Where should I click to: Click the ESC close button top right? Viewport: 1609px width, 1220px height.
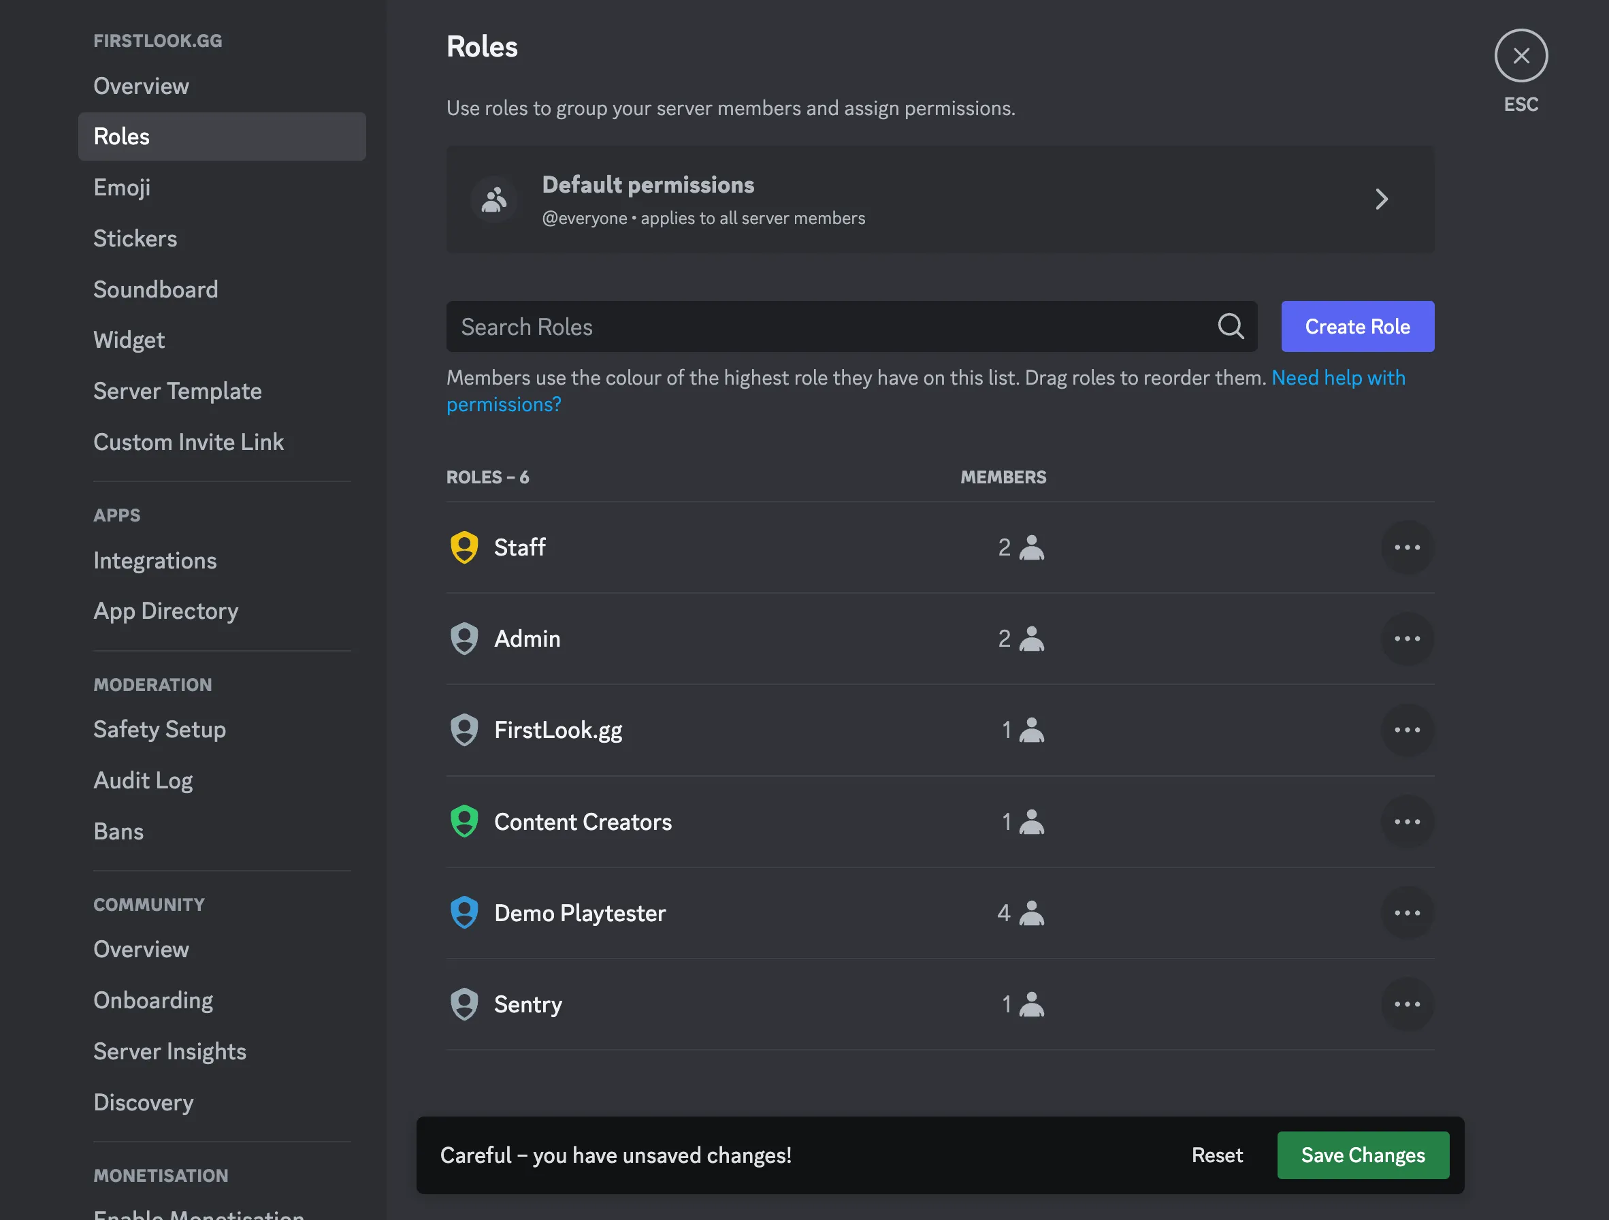(x=1522, y=55)
